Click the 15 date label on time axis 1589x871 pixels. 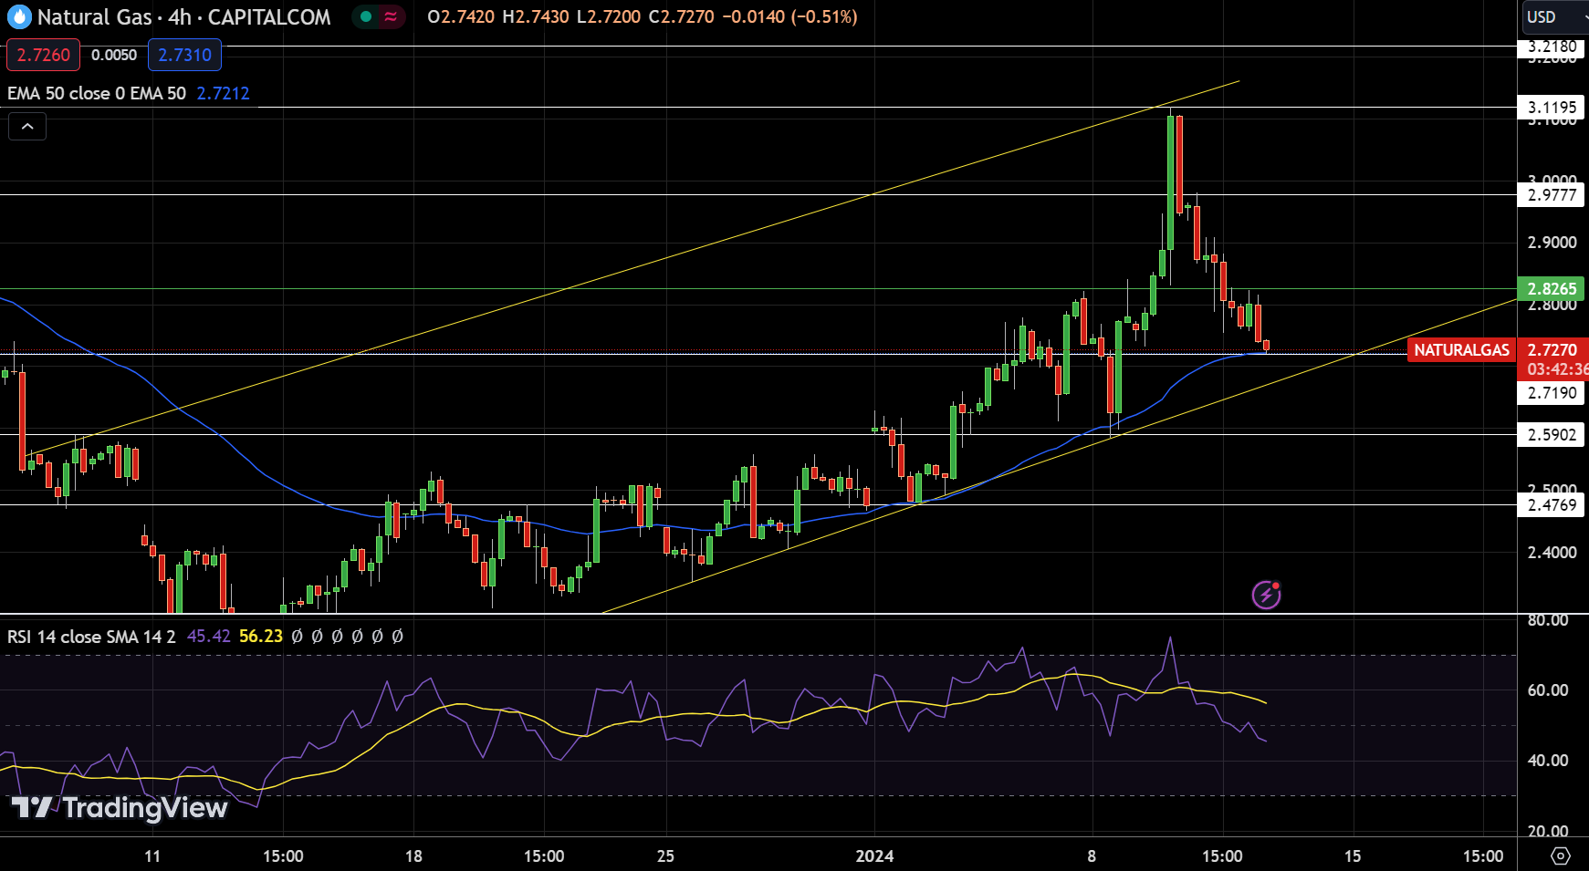coord(1353,856)
